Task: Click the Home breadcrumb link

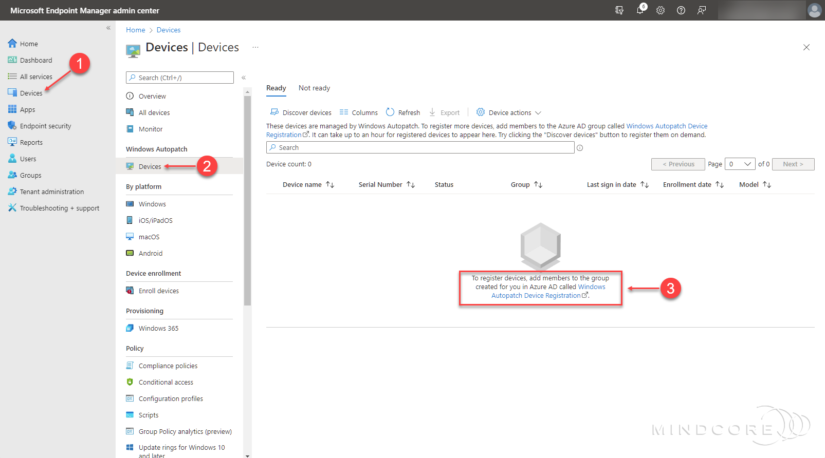Action: coord(135,30)
